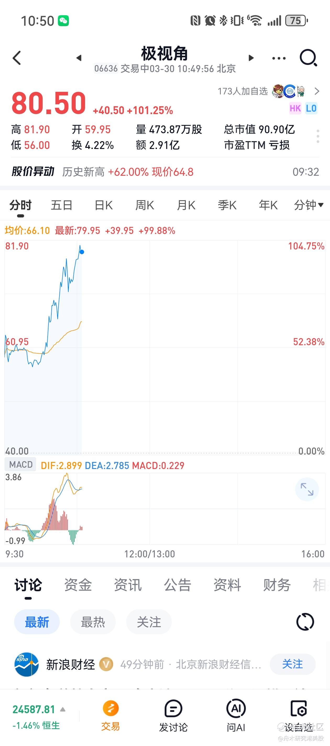
Task: Expand more quote details via vertical dots
Action: [318, 136]
